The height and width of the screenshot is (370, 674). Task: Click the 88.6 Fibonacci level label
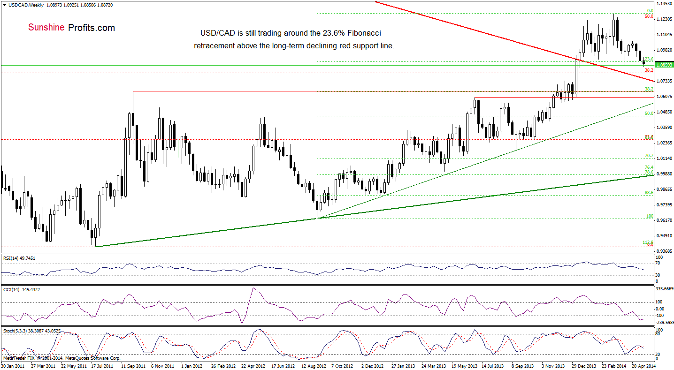[649, 192]
